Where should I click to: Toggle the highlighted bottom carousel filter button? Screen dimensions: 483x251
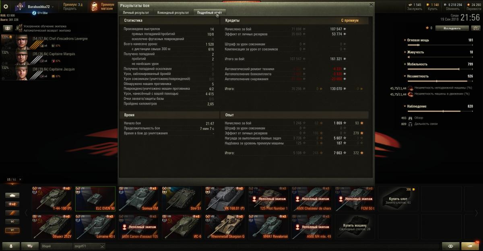[12, 230]
